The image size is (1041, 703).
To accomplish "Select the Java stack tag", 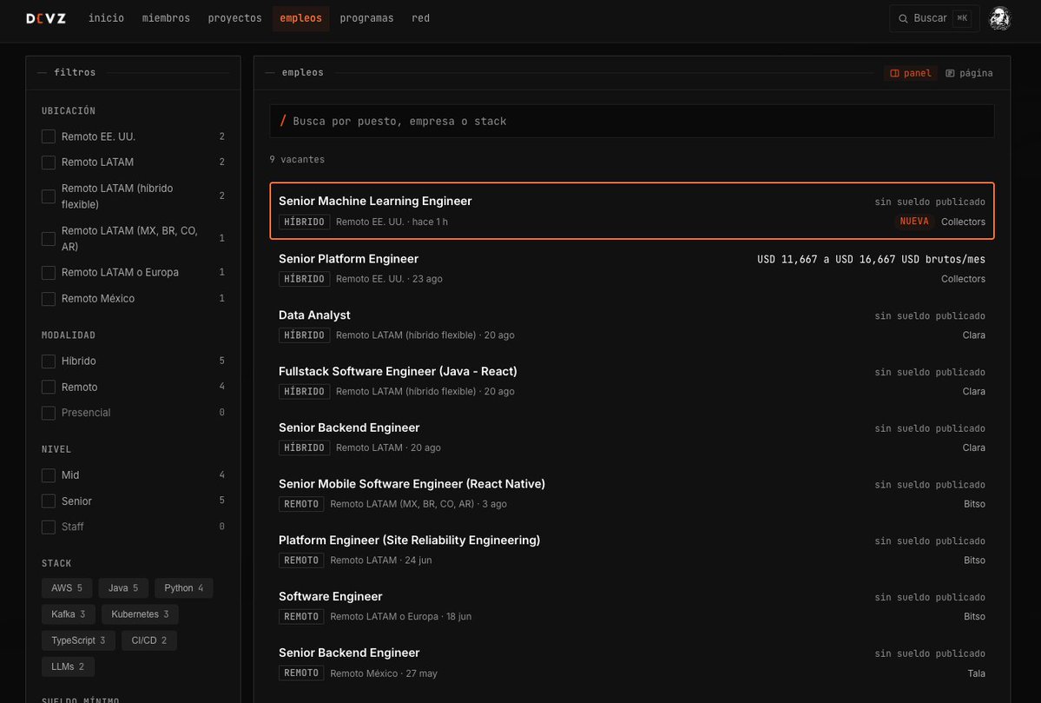I will click(x=123, y=588).
